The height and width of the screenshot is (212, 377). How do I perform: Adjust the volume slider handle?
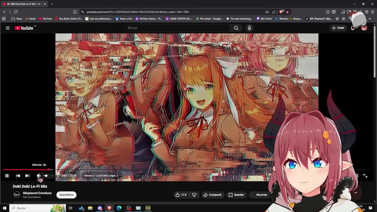coord(46,176)
